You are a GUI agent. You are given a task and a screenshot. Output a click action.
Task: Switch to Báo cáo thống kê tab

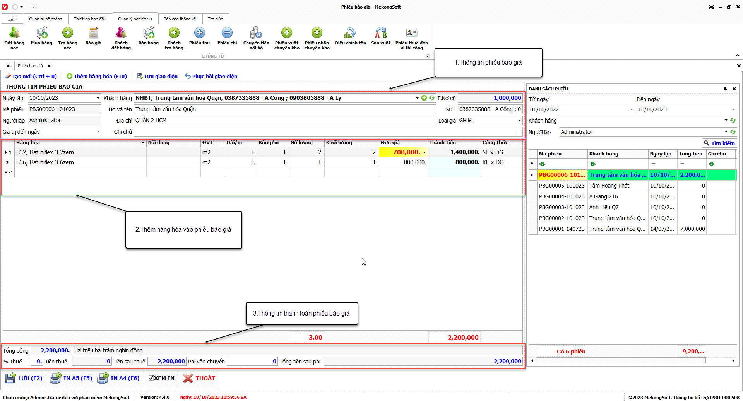(180, 19)
